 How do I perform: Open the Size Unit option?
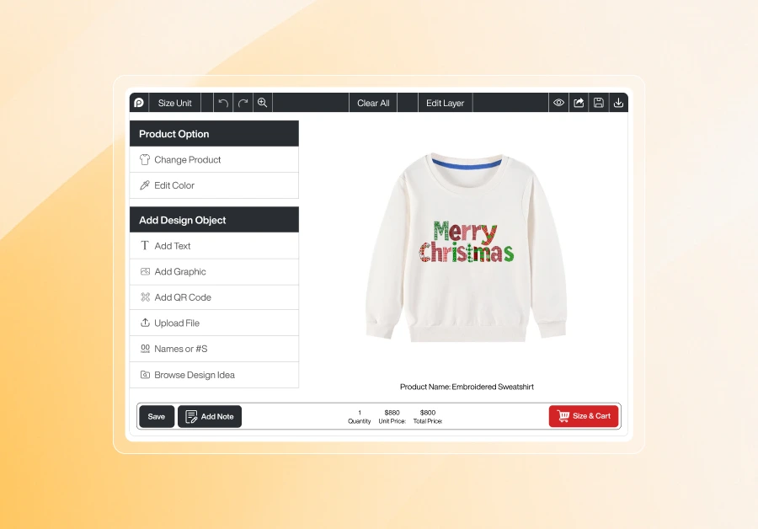[174, 103]
